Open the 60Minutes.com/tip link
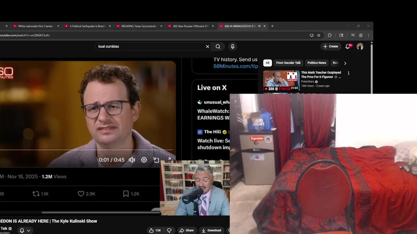The image size is (417, 234). tap(236, 66)
